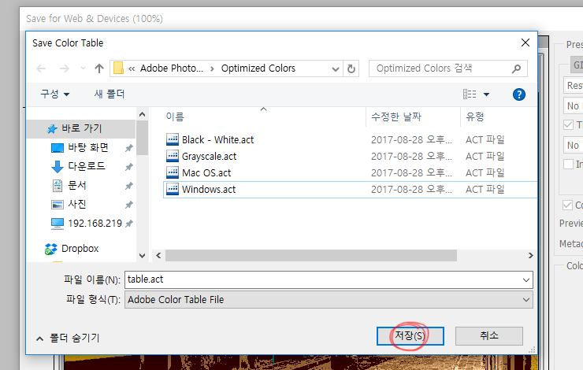Image resolution: width=583 pixels, height=370 pixels.
Task: Open Dropbox in sidebar
Action: pyautogui.click(x=80, y=249)
